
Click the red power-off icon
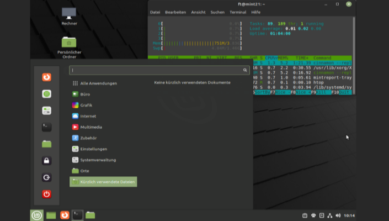coord(47,194)
